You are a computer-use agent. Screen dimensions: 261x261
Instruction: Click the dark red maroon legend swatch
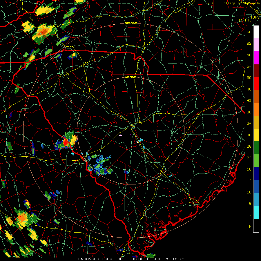tap(256, 70)
